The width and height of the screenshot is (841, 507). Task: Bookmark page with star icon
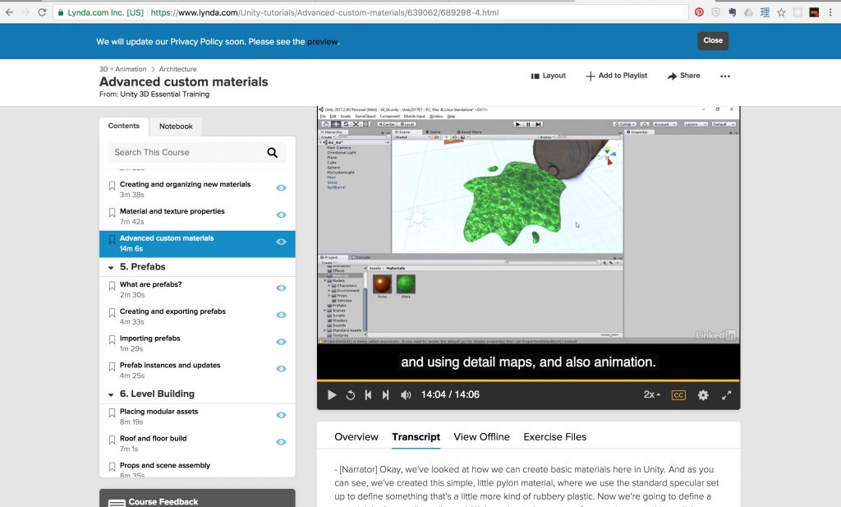click(x=782, y=12)
